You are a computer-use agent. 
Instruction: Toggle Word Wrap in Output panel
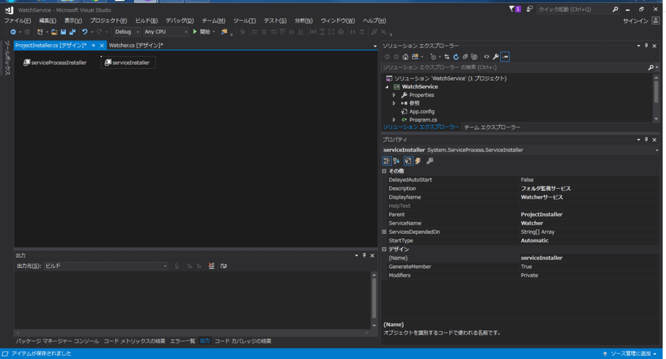pyautogui.click(x=224, y=266)
